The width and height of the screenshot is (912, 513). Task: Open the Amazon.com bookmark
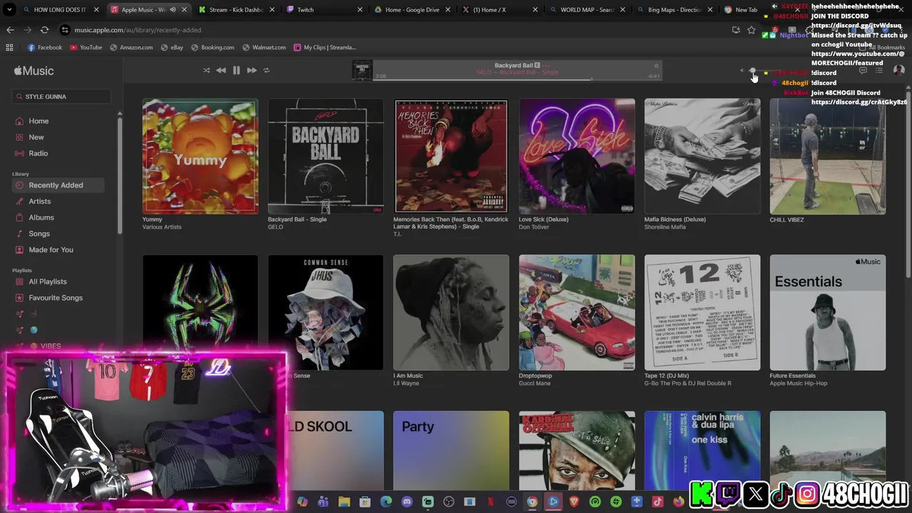(x=131, y=48)
